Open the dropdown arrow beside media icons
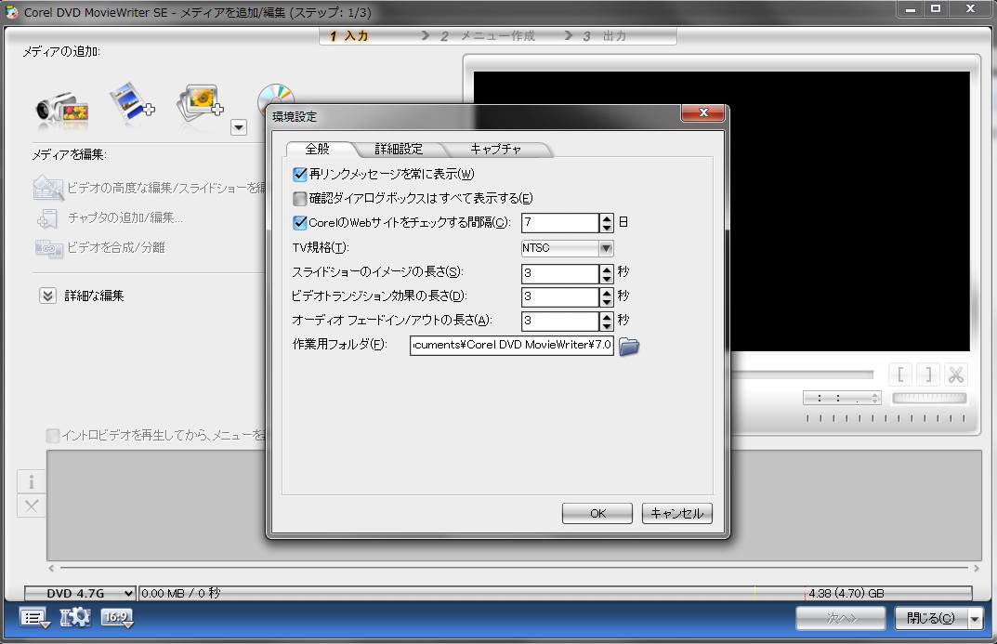Screen dimensions: 997x644 pyautogui.click(x=239, y=127)
